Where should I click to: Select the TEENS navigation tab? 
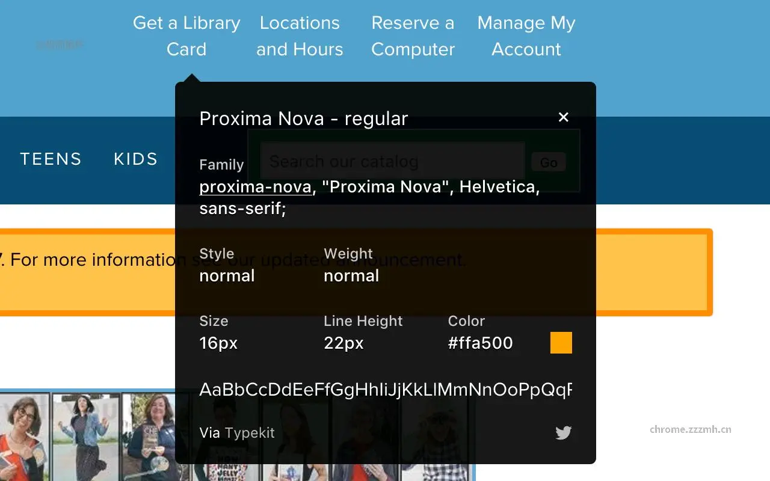coord(51,159)
